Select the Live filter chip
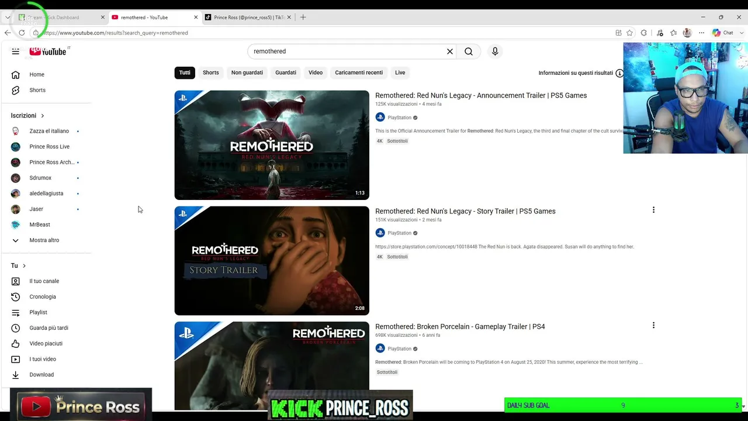748x421 pixels. coord(400,73)
